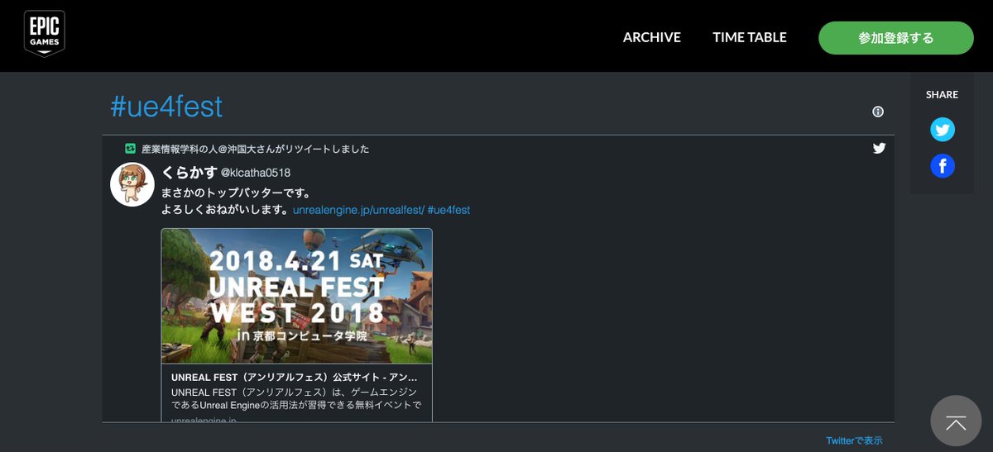The image size is (993, 452).
Task: Click the green 参加登録する button
Action: 896,38
